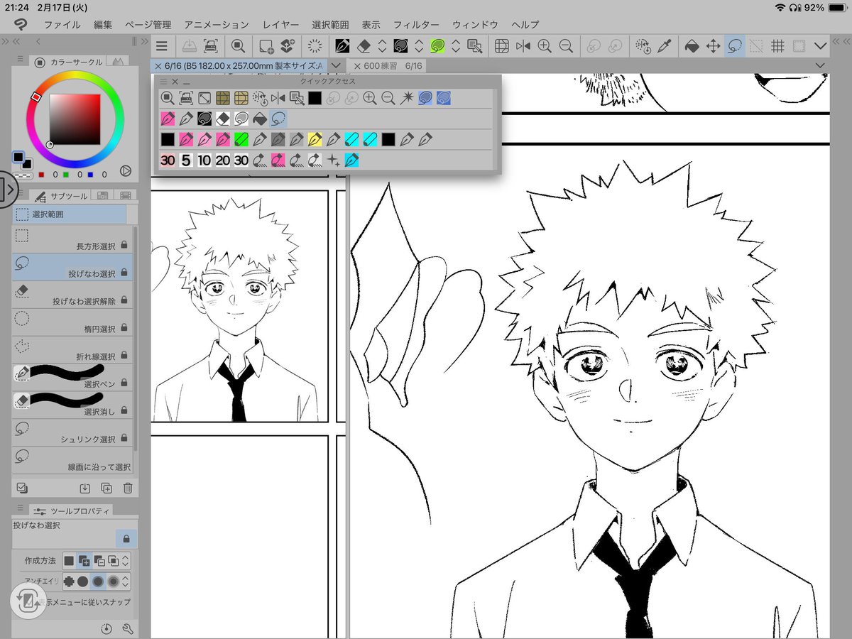
Task: Choose new selection creation mode (solid square)
Action: [69, 561]
